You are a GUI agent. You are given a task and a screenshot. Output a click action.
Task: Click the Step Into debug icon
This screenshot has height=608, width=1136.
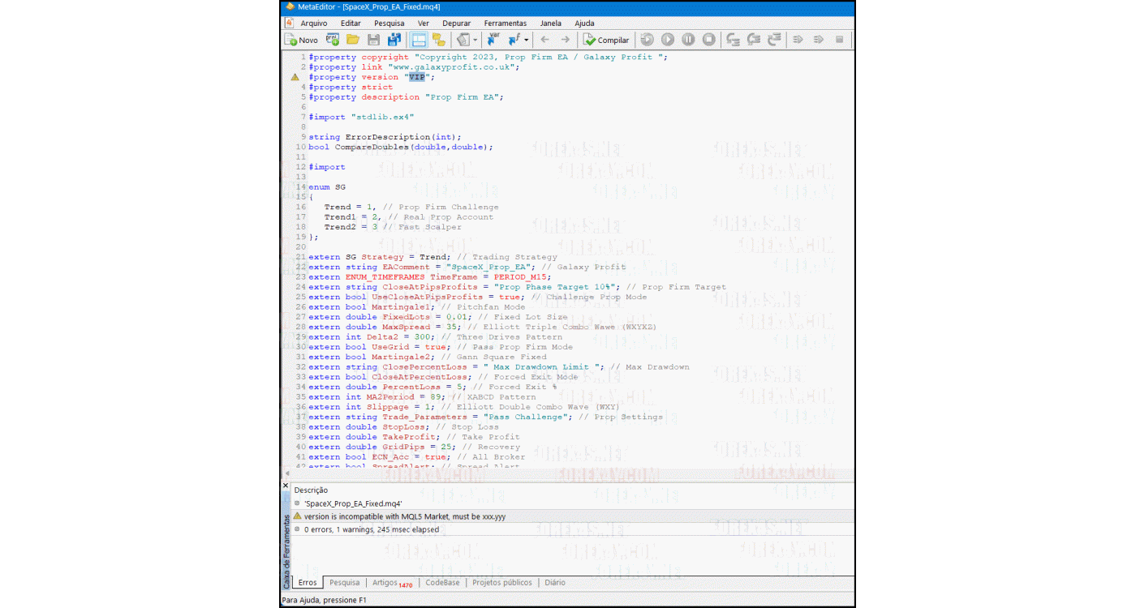[x=734, y=40]
